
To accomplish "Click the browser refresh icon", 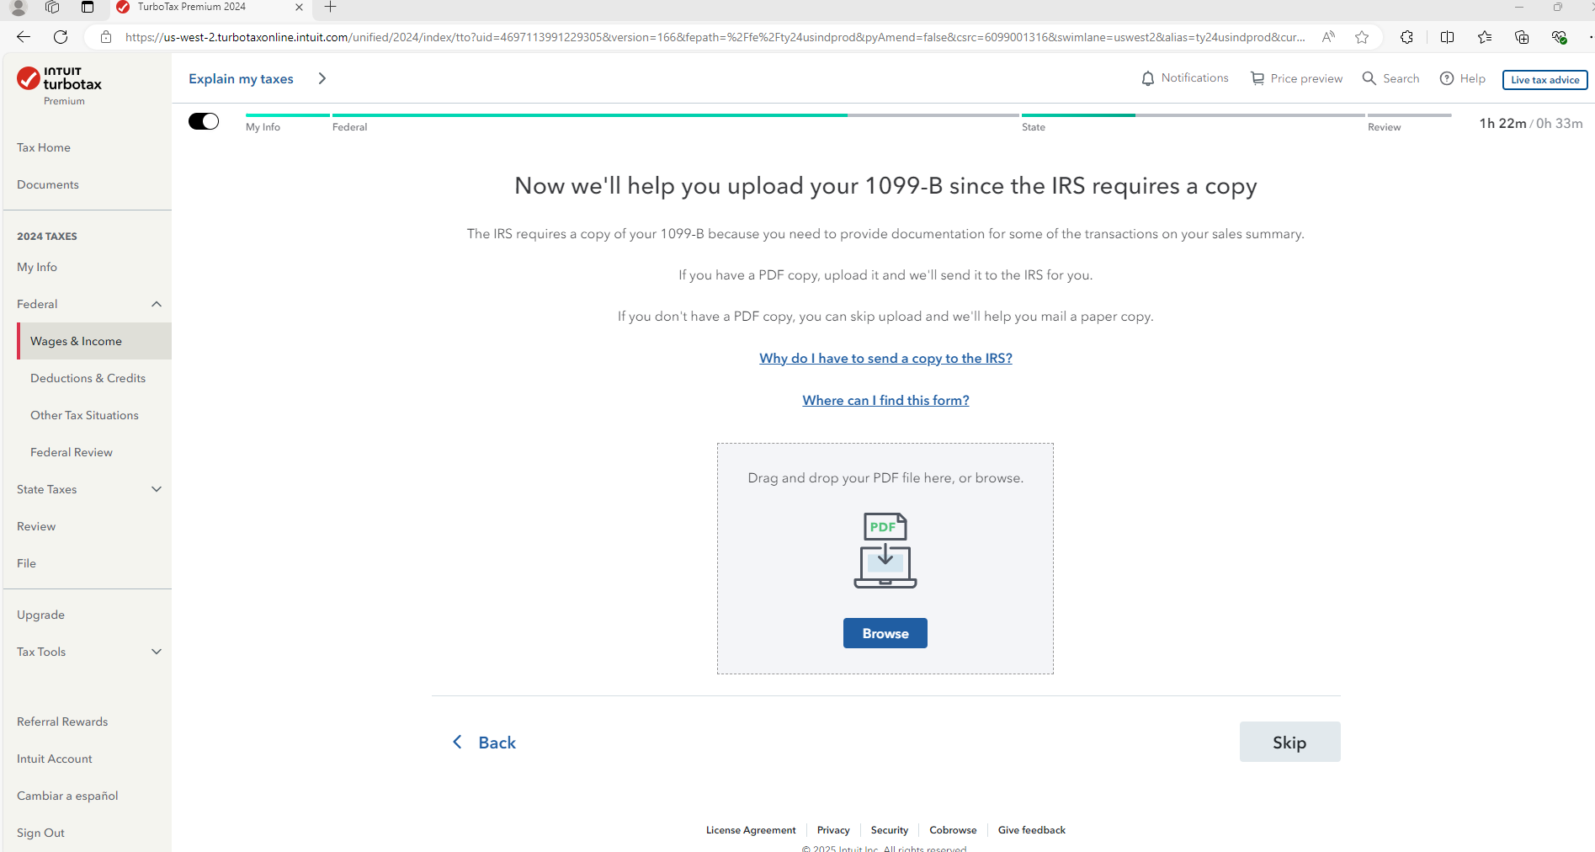I will [x=61, y=37].
